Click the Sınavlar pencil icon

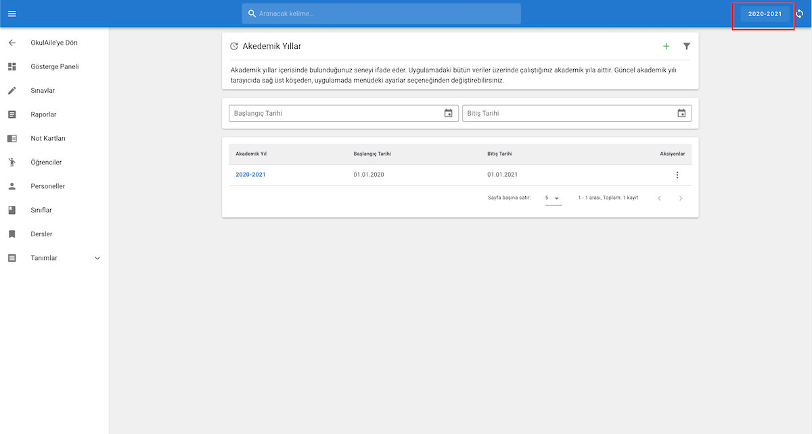[12, 91]
